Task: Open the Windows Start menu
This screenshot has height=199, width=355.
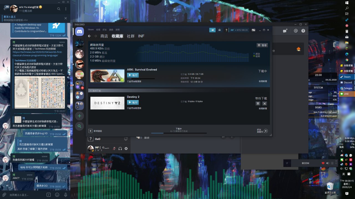Action: 347,2
